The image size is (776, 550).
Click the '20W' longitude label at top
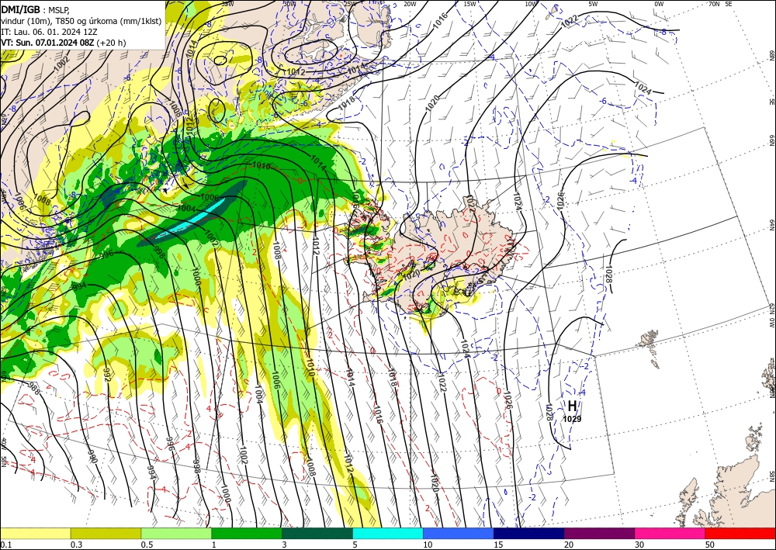pyautogui.click(x=410, y=4)
